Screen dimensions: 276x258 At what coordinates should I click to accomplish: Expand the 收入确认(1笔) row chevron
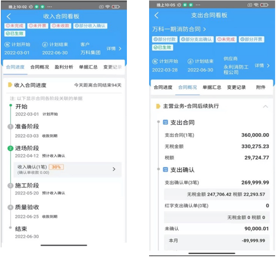tap(114, 169)
